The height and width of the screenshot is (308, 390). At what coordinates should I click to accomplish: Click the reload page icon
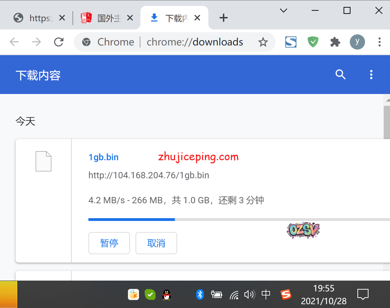[59, 42]
